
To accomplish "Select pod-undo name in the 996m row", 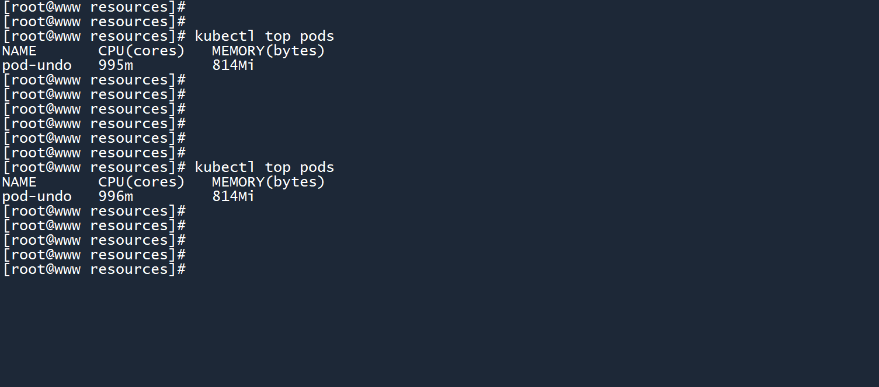I will tap(37, 196).
